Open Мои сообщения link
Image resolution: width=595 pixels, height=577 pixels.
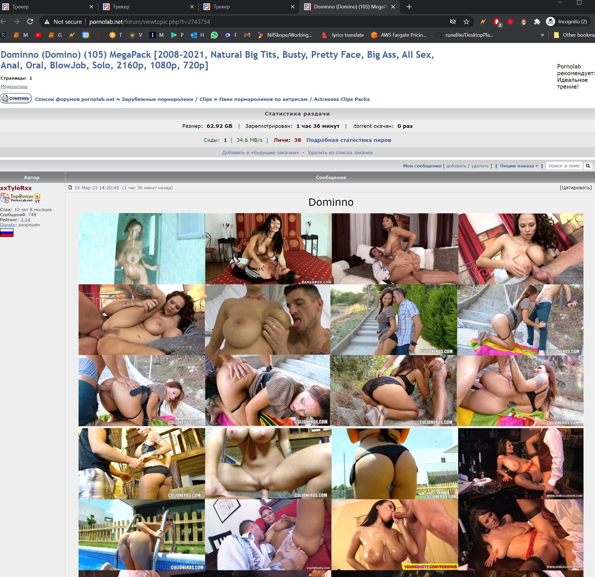pos(422,166)
